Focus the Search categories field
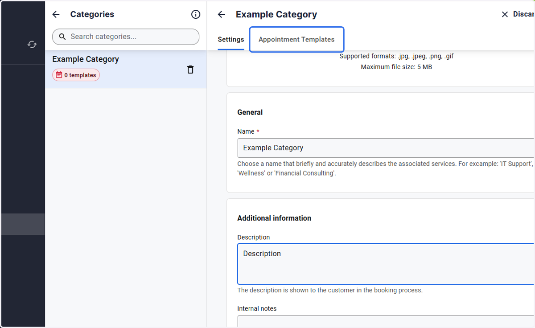The height and width of the screenshot is (328, 535). pos(126,37)
